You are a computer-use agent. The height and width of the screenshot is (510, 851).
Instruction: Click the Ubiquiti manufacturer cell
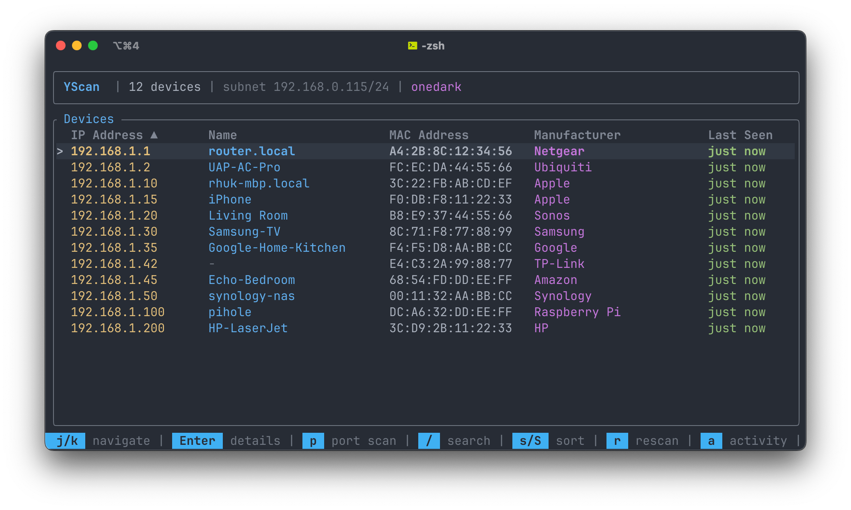click(563, 167)
